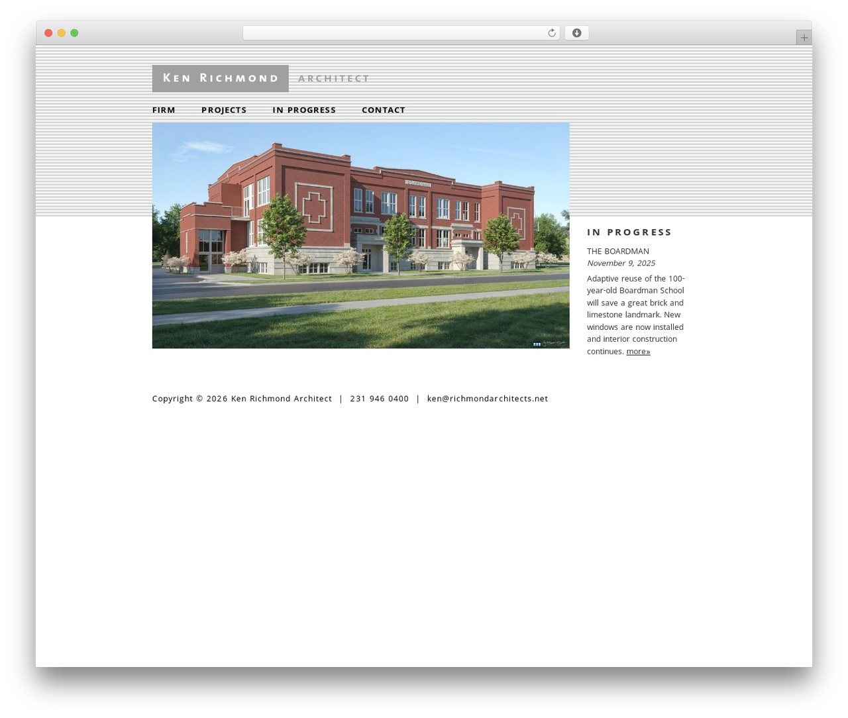The image size is (848, 718).
Task: Click the yellow minimize window button
Action: pos(61,33)
